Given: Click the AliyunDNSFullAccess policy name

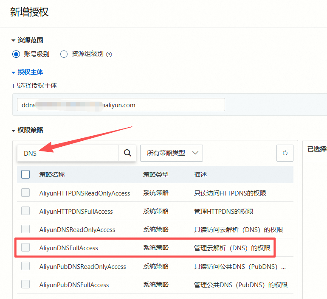Looking at the screenshot, I should (x=69, y=248).
